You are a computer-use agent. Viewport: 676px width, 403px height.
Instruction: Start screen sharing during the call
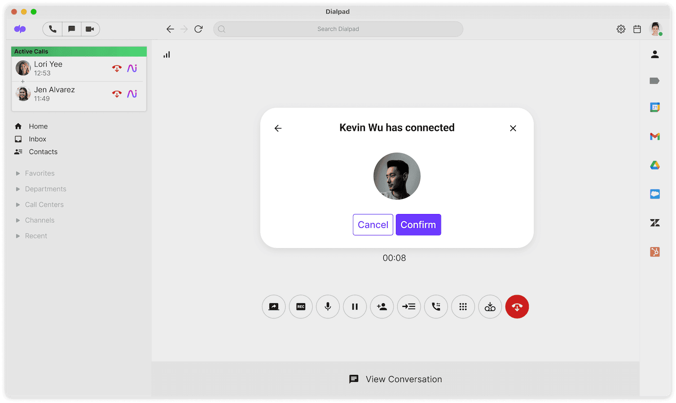pyautogui.click(x=273, y=306)
